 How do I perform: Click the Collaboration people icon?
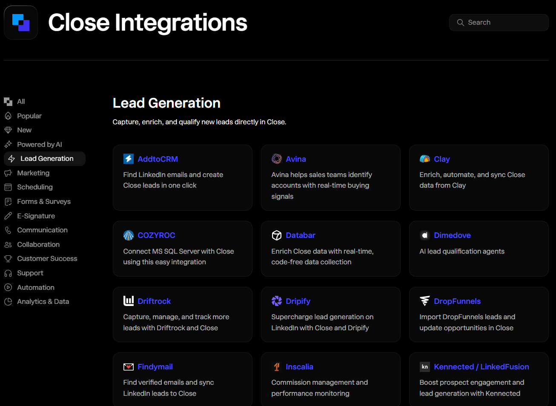click(x=8, y=245)
